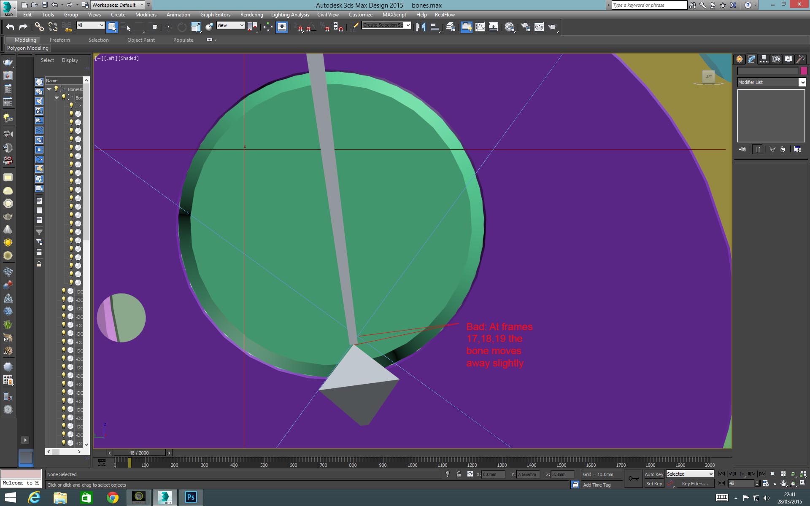Viewport: 810px width, 506px height.
Task: Open the Graph Editors menu
Action: [x=215, y=15]
